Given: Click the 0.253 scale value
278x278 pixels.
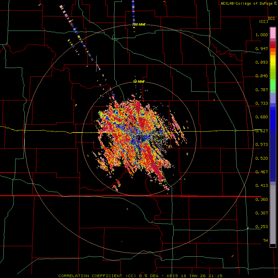Looking at the screenshot, I should (x=262, y=227).
